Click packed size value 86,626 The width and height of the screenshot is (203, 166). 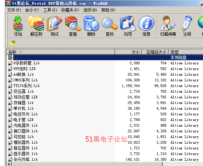coord(160,86)
